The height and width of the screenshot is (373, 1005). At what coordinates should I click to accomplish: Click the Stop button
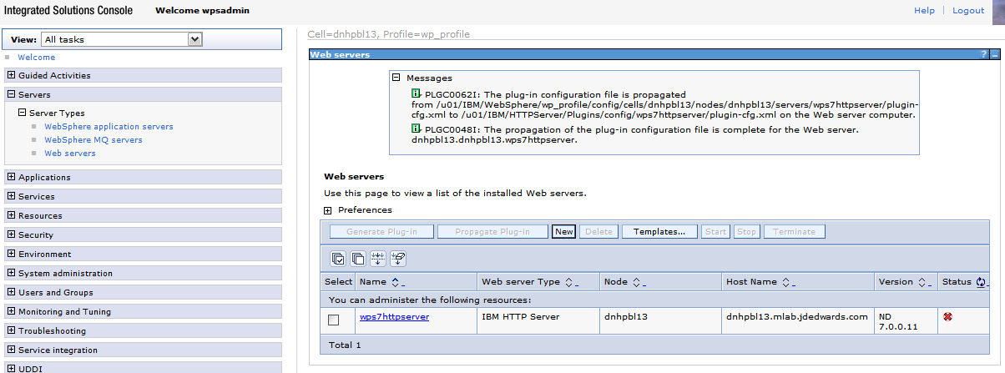point(746,231)
